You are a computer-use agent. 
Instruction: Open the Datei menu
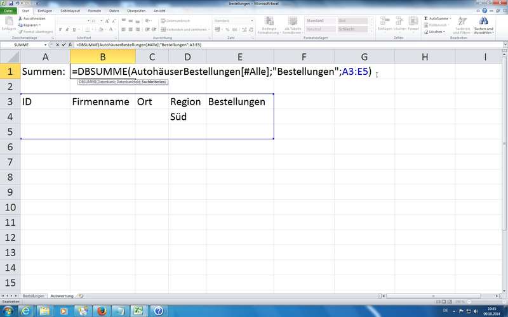click(x=9, y=11)
